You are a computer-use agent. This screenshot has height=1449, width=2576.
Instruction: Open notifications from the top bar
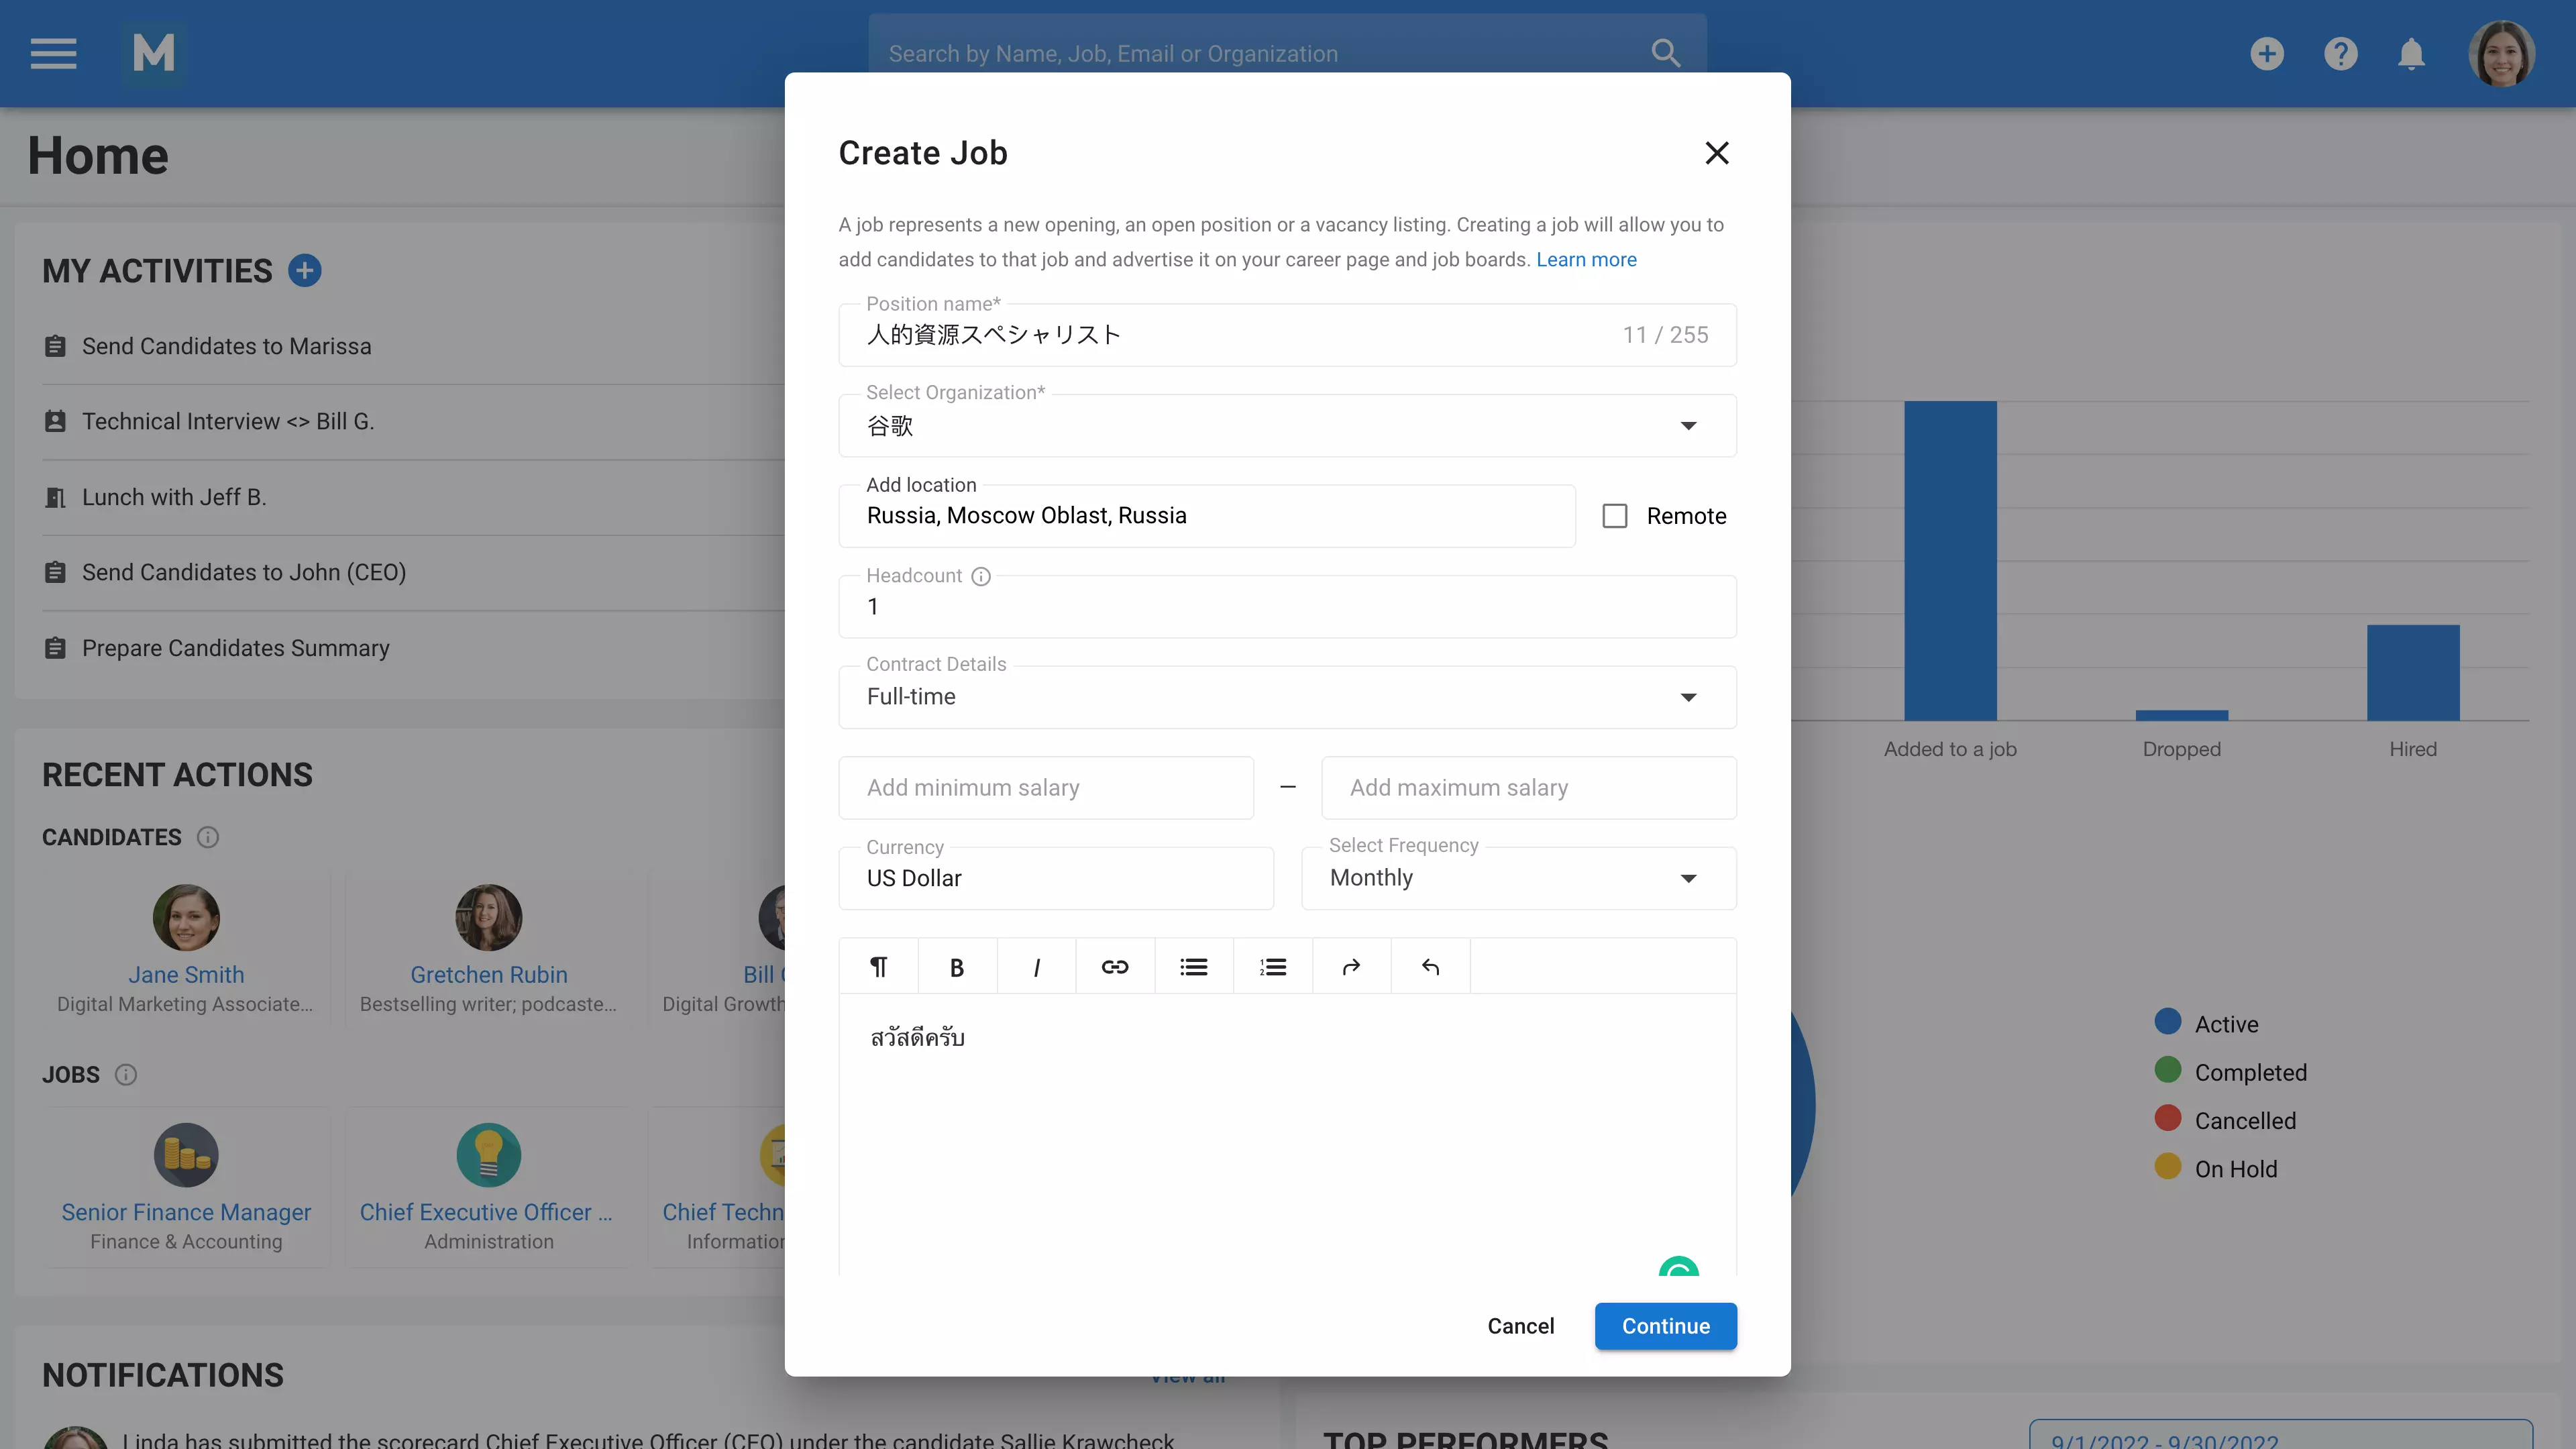click(2411, 53)
